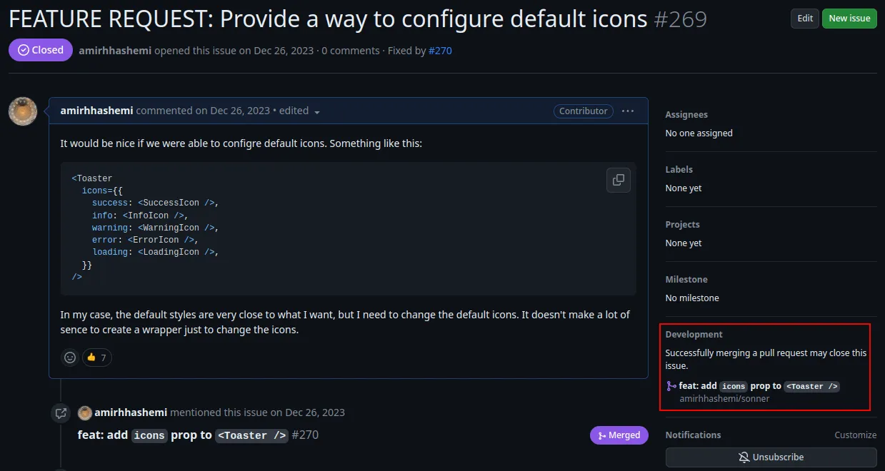Open the comment options ellipsis menu
885x471 pixels.
coord(628,111)
